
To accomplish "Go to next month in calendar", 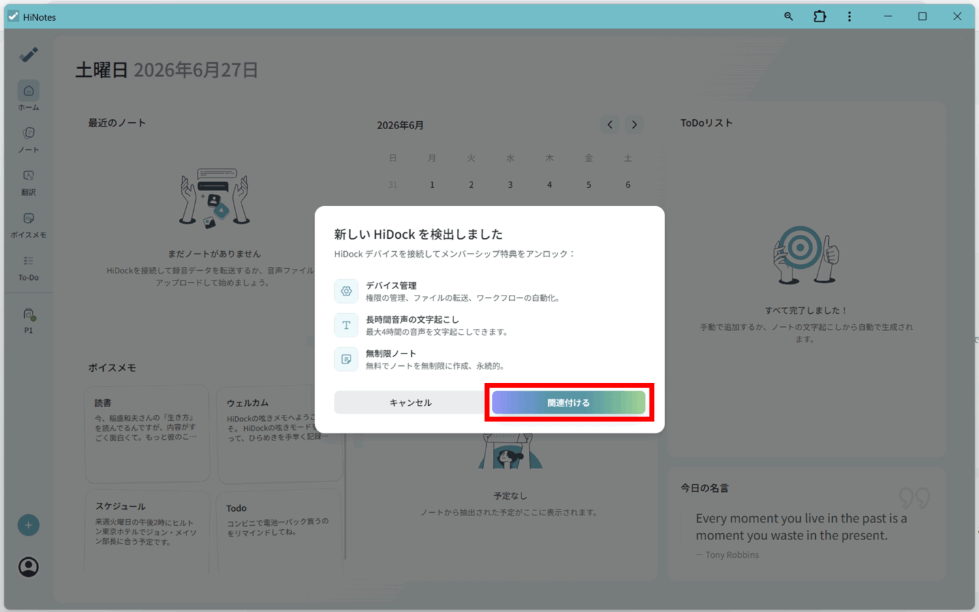I will point(634,125).
